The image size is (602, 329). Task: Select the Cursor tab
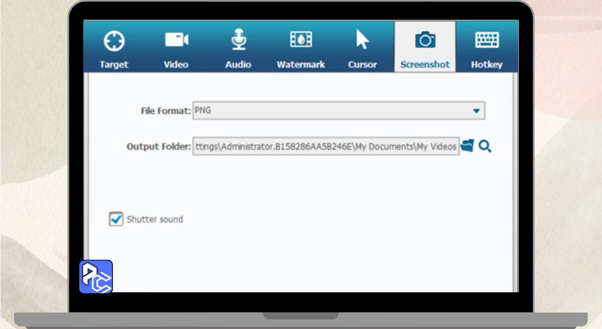[363, 47]
